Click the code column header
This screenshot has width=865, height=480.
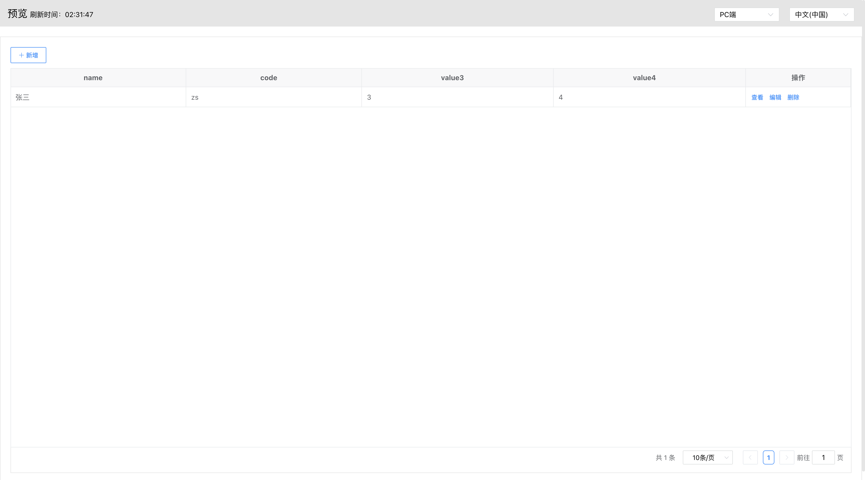pos(269,78)
